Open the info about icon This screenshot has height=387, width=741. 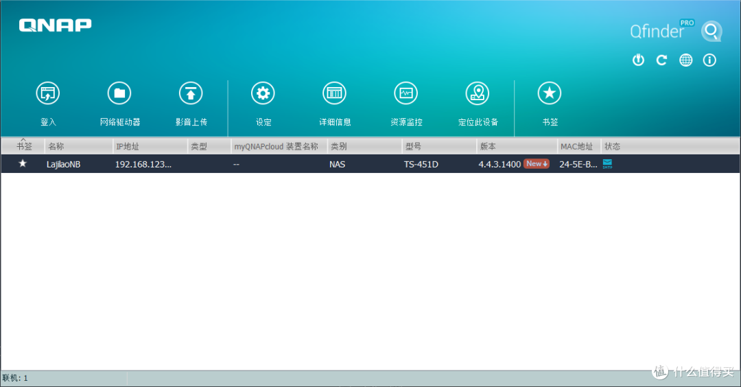point(709,60)
